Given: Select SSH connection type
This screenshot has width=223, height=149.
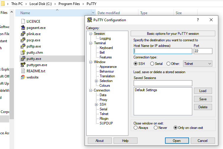Looking at the screenshot, I should coord(135,63).
